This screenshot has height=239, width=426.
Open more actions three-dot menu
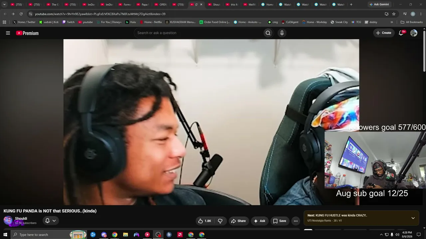tap(296, 221)
